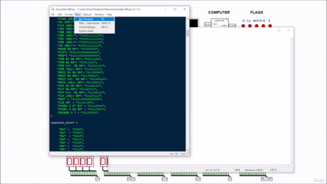This screenshot has height=184, width=327.
Task: Open the Window menu in IDLE
Action: click(x=99, y=15)
